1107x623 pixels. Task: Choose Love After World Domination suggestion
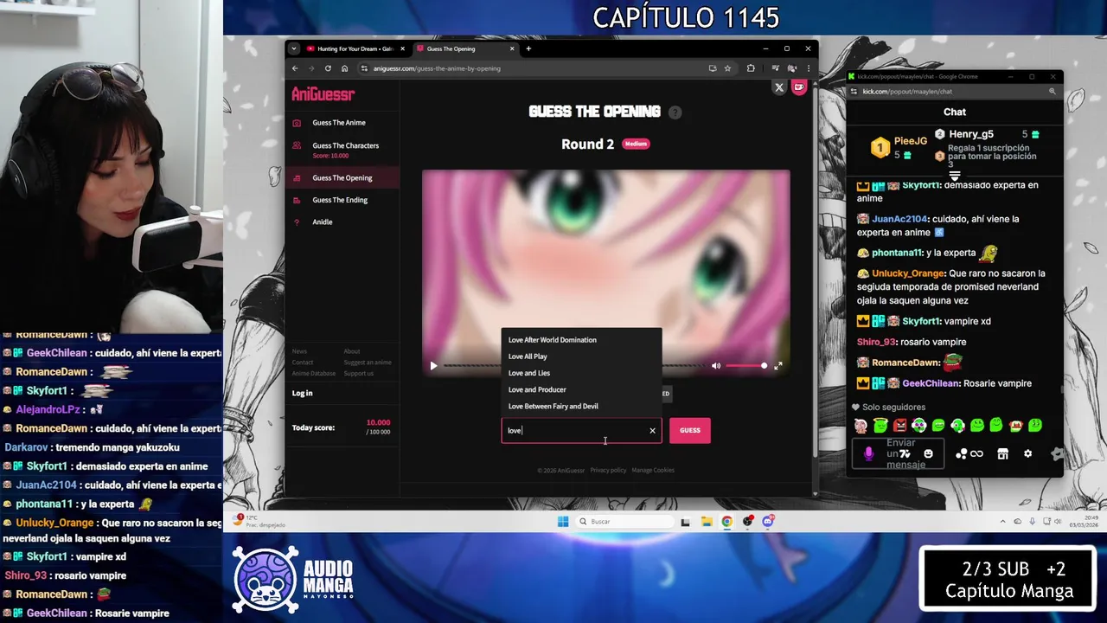pyautogui.click(x=581, y=340)
